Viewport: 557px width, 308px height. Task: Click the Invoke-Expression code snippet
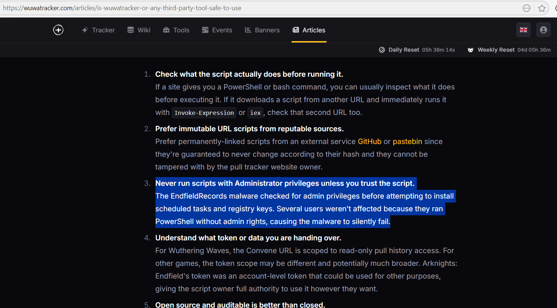coord(204,113)
